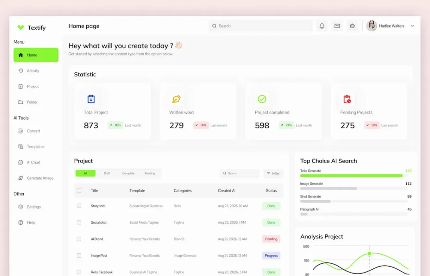430x276 pixels.
Task: Click the 14% decline badge on Written word
Action: (x=201, y=125)
